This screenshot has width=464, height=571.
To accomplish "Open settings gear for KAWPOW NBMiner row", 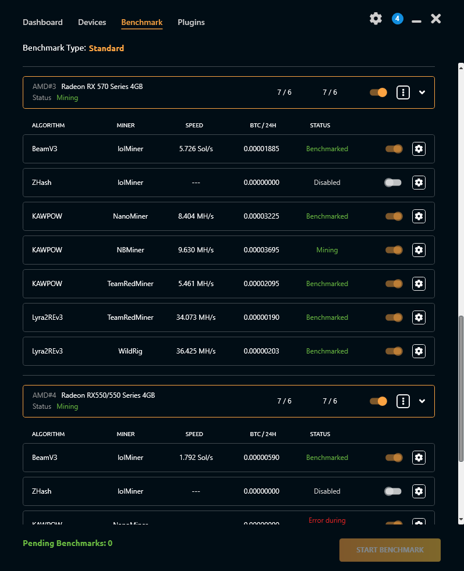I will coord(419,250).
